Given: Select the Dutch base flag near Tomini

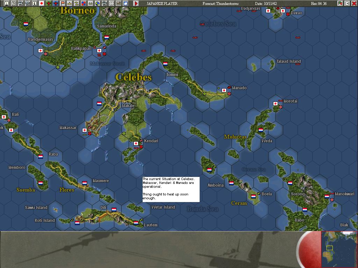Looking at the screenshot, I should pyautogui.click(x=165, y=64).
